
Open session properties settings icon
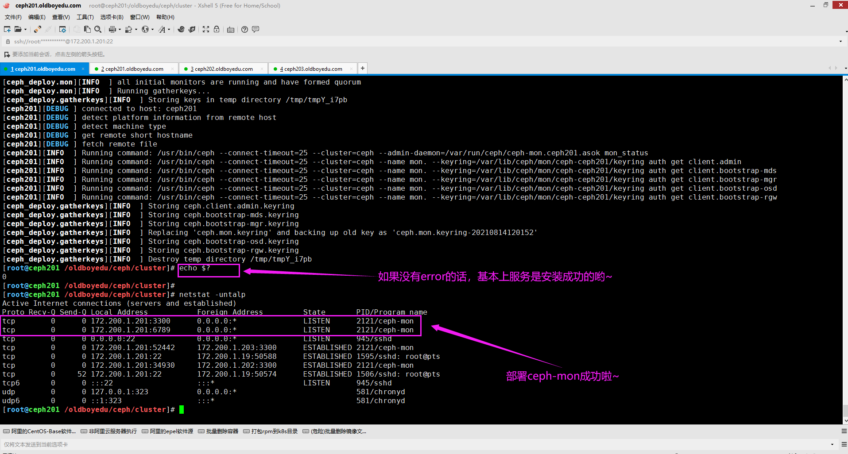(62, 29)
